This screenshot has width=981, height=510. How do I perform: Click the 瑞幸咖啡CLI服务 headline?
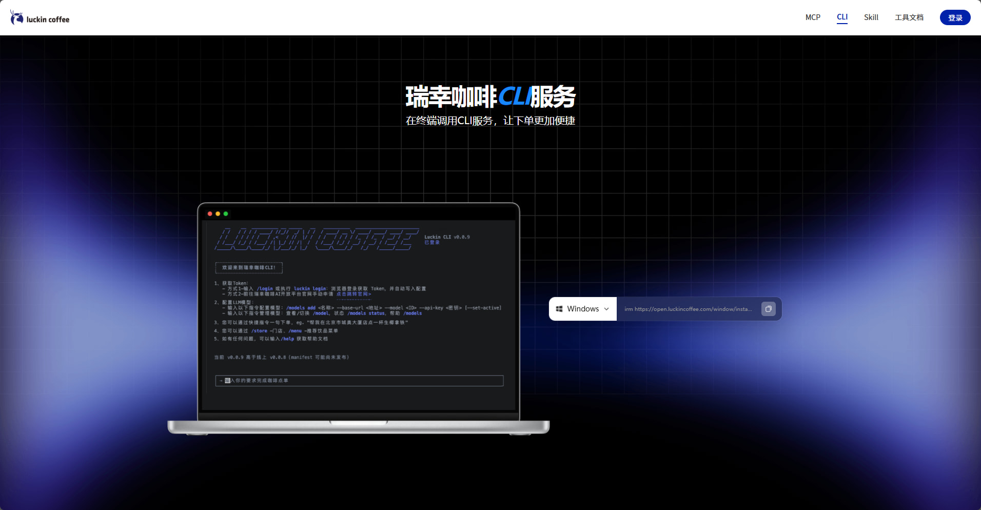tap(490, 96)
